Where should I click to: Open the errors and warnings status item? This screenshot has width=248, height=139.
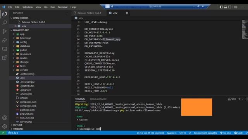pyautogui.click(x=13, y=133)
